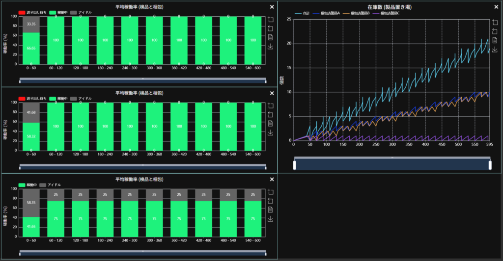Close the inventory 在庫数 chart panel
503x261 pixels.
(497, 7)
